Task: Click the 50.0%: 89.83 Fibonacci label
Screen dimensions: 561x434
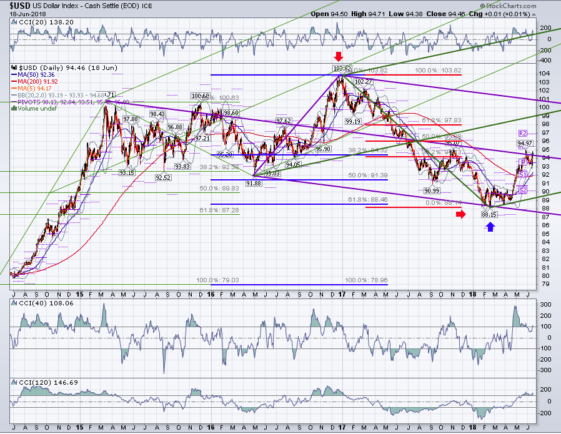Action: (x=219, y=189)
